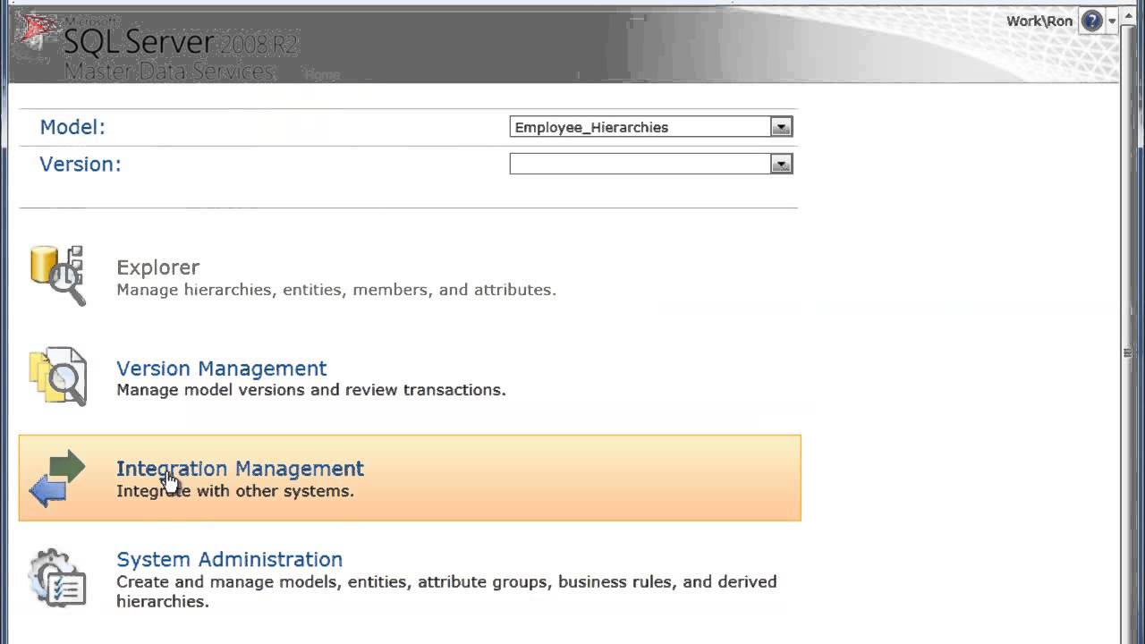This screenshot has width=1145, height=644.
Task: Open the Explorer link
Action: pyautogui.click(x=157, y=267)
